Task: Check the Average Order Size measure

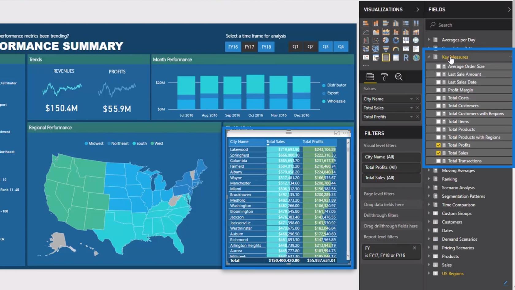Action: pyautogui.click(x=438, y=66)
